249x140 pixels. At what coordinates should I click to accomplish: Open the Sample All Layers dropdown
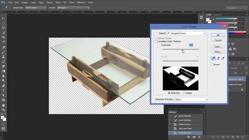[74, 8]
